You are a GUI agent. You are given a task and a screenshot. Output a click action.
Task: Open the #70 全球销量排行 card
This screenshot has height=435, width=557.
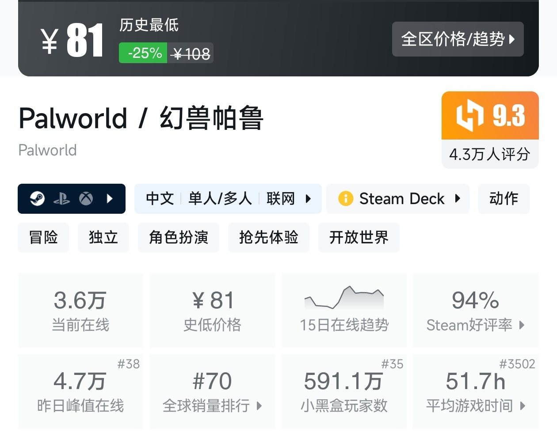[x=212, y=391]
